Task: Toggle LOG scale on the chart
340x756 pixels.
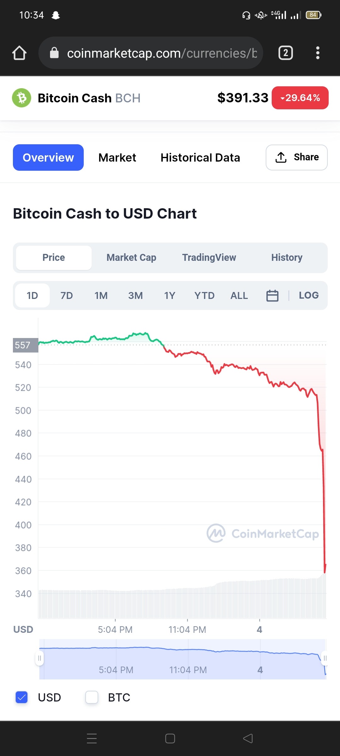Action: (x=309, y=295)
